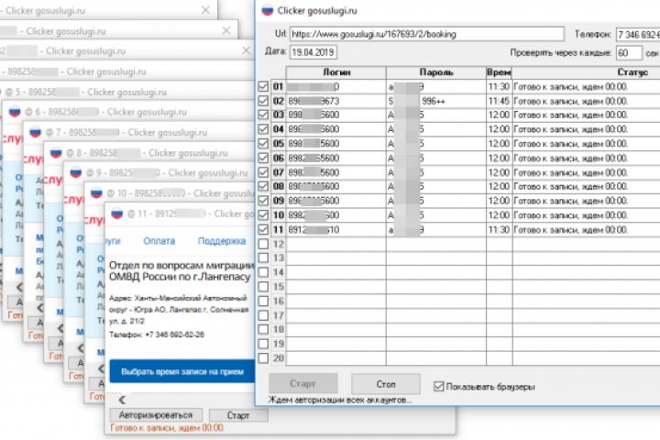Click the row number 04 header
Image resolution: width=660 pixels, height=440 pixels.
tap(279, 129)
